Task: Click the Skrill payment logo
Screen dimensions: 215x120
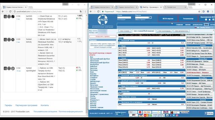Action: (166, 112)
